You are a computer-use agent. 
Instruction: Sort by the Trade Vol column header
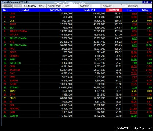point(89,10)
